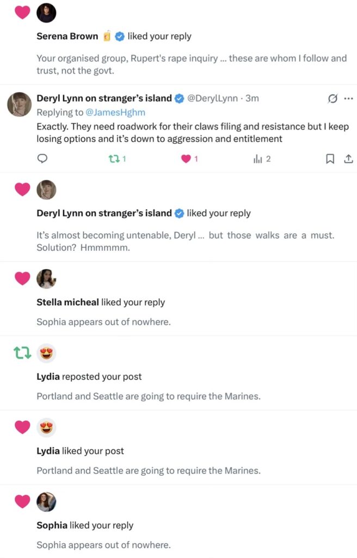The image size is (357, 558).
Task: Click the green repost icon beside Lydia's notification
Action: coord(22,354)
